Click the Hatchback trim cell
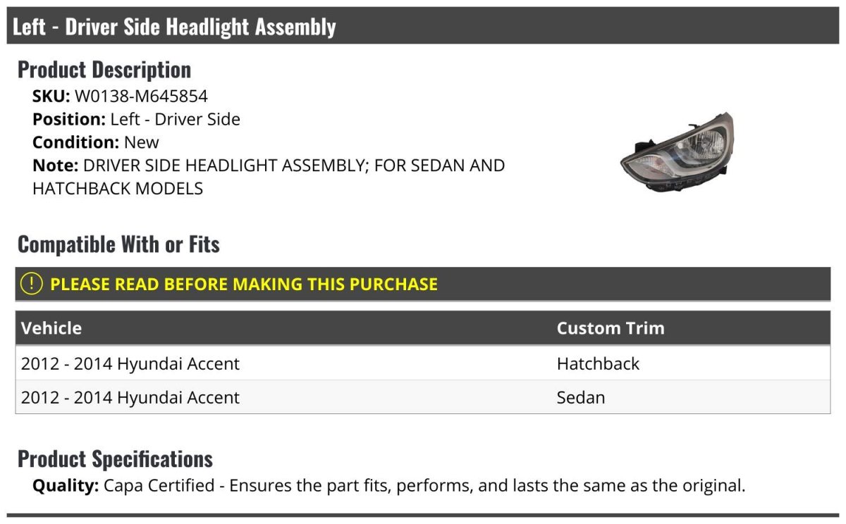The width and height of the screenshot is (846, 524). coord(598,363)
